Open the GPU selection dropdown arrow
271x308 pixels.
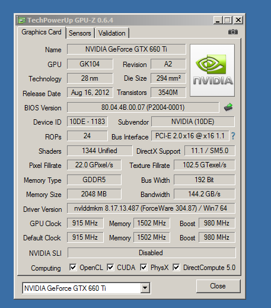(x=145, y=288)
